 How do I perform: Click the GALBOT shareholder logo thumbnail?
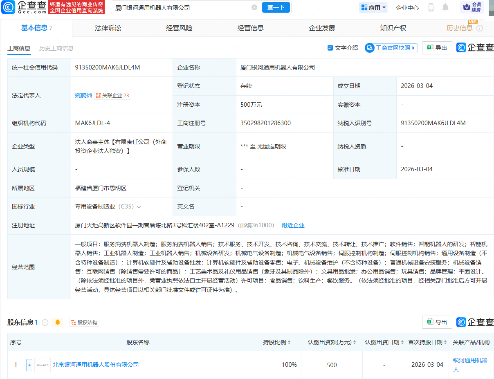coord(42,365)
